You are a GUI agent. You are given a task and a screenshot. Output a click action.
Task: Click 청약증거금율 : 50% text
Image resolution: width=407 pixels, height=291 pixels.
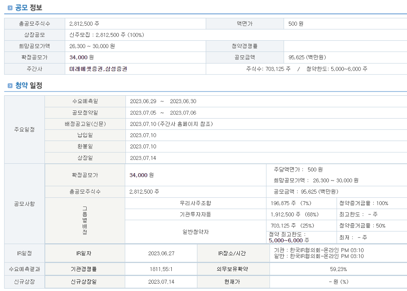click(362, 225)
